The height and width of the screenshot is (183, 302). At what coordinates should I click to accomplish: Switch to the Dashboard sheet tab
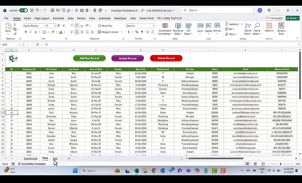click(x=31, y=159)
